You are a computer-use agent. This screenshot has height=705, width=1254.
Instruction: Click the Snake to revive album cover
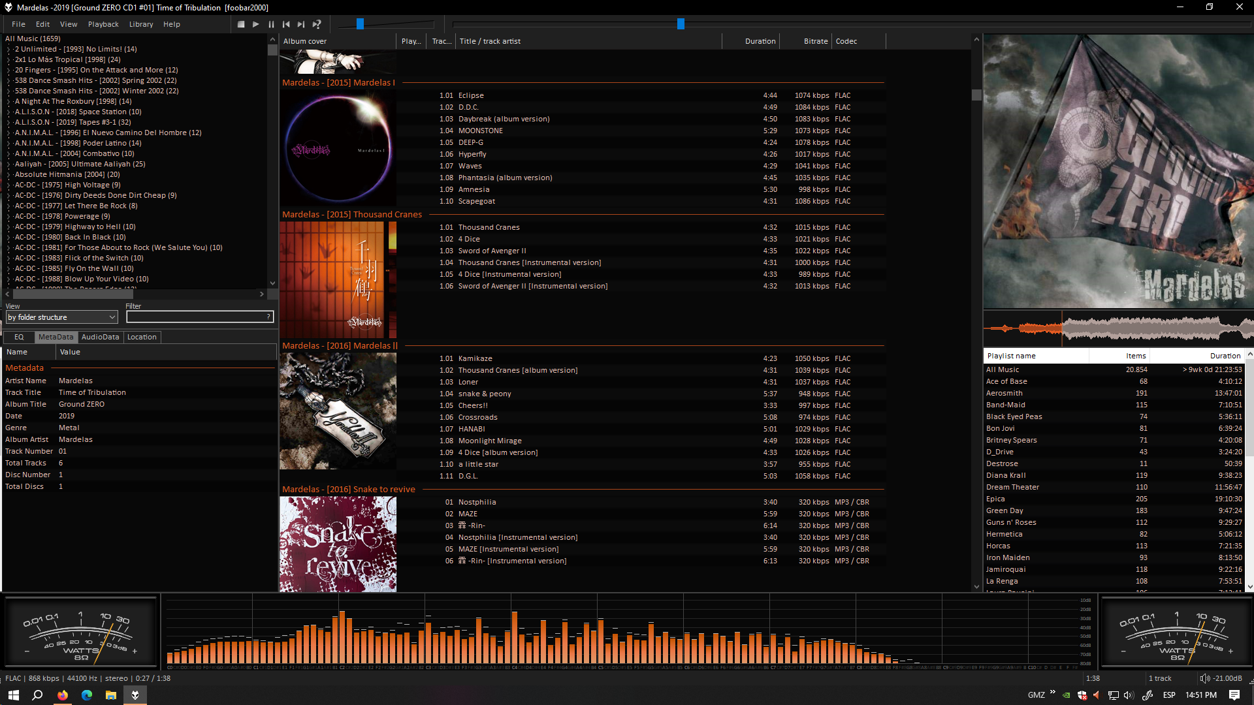tap(338, 544)
